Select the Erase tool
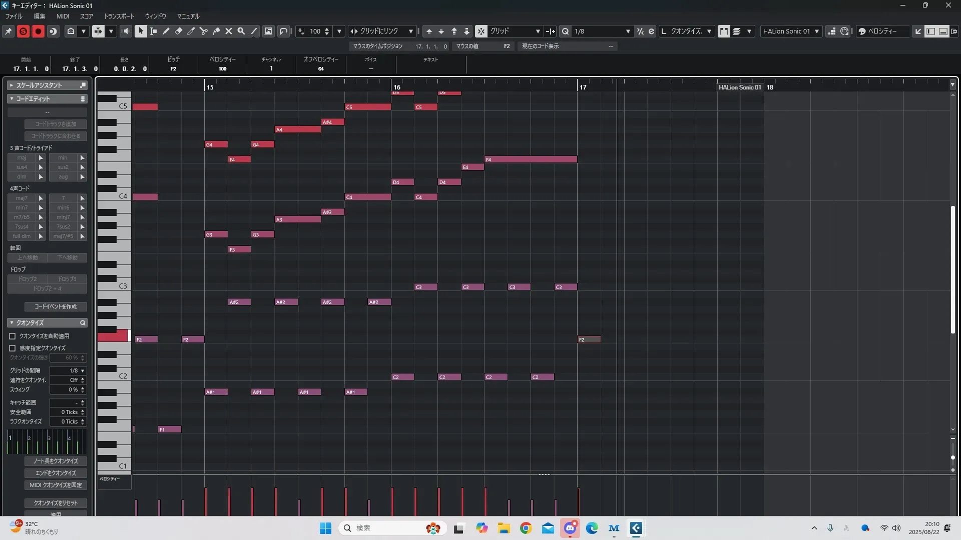961x540 pixels. (179, 31)
